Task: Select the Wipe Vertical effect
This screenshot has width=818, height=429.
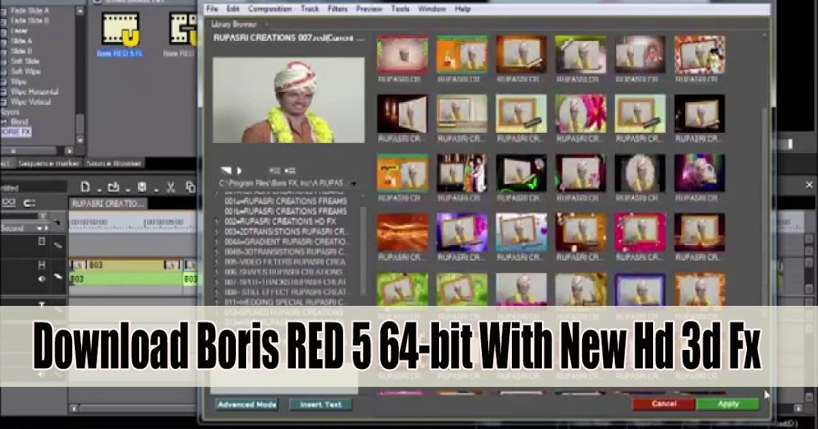Action: [x=31, y=101]
